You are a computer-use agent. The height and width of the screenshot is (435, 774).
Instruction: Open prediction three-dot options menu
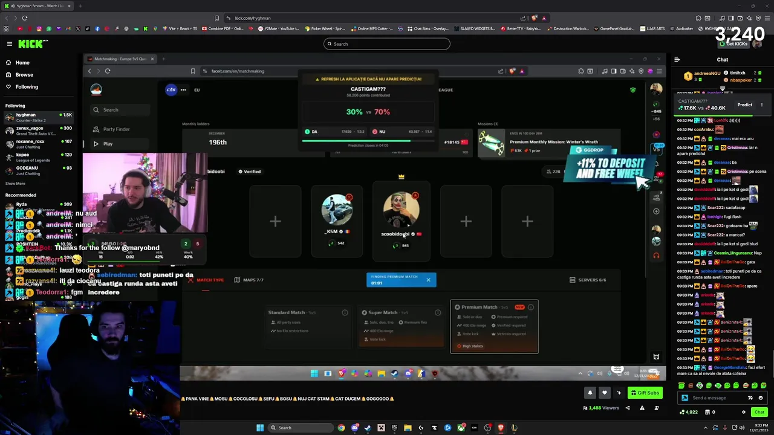tap(761, 105)
